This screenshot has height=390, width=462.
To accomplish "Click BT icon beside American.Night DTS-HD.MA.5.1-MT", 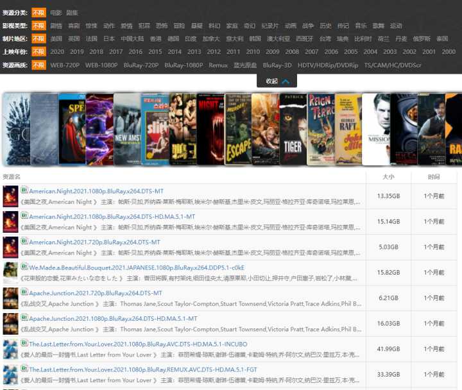I will [x=24, y=216].
